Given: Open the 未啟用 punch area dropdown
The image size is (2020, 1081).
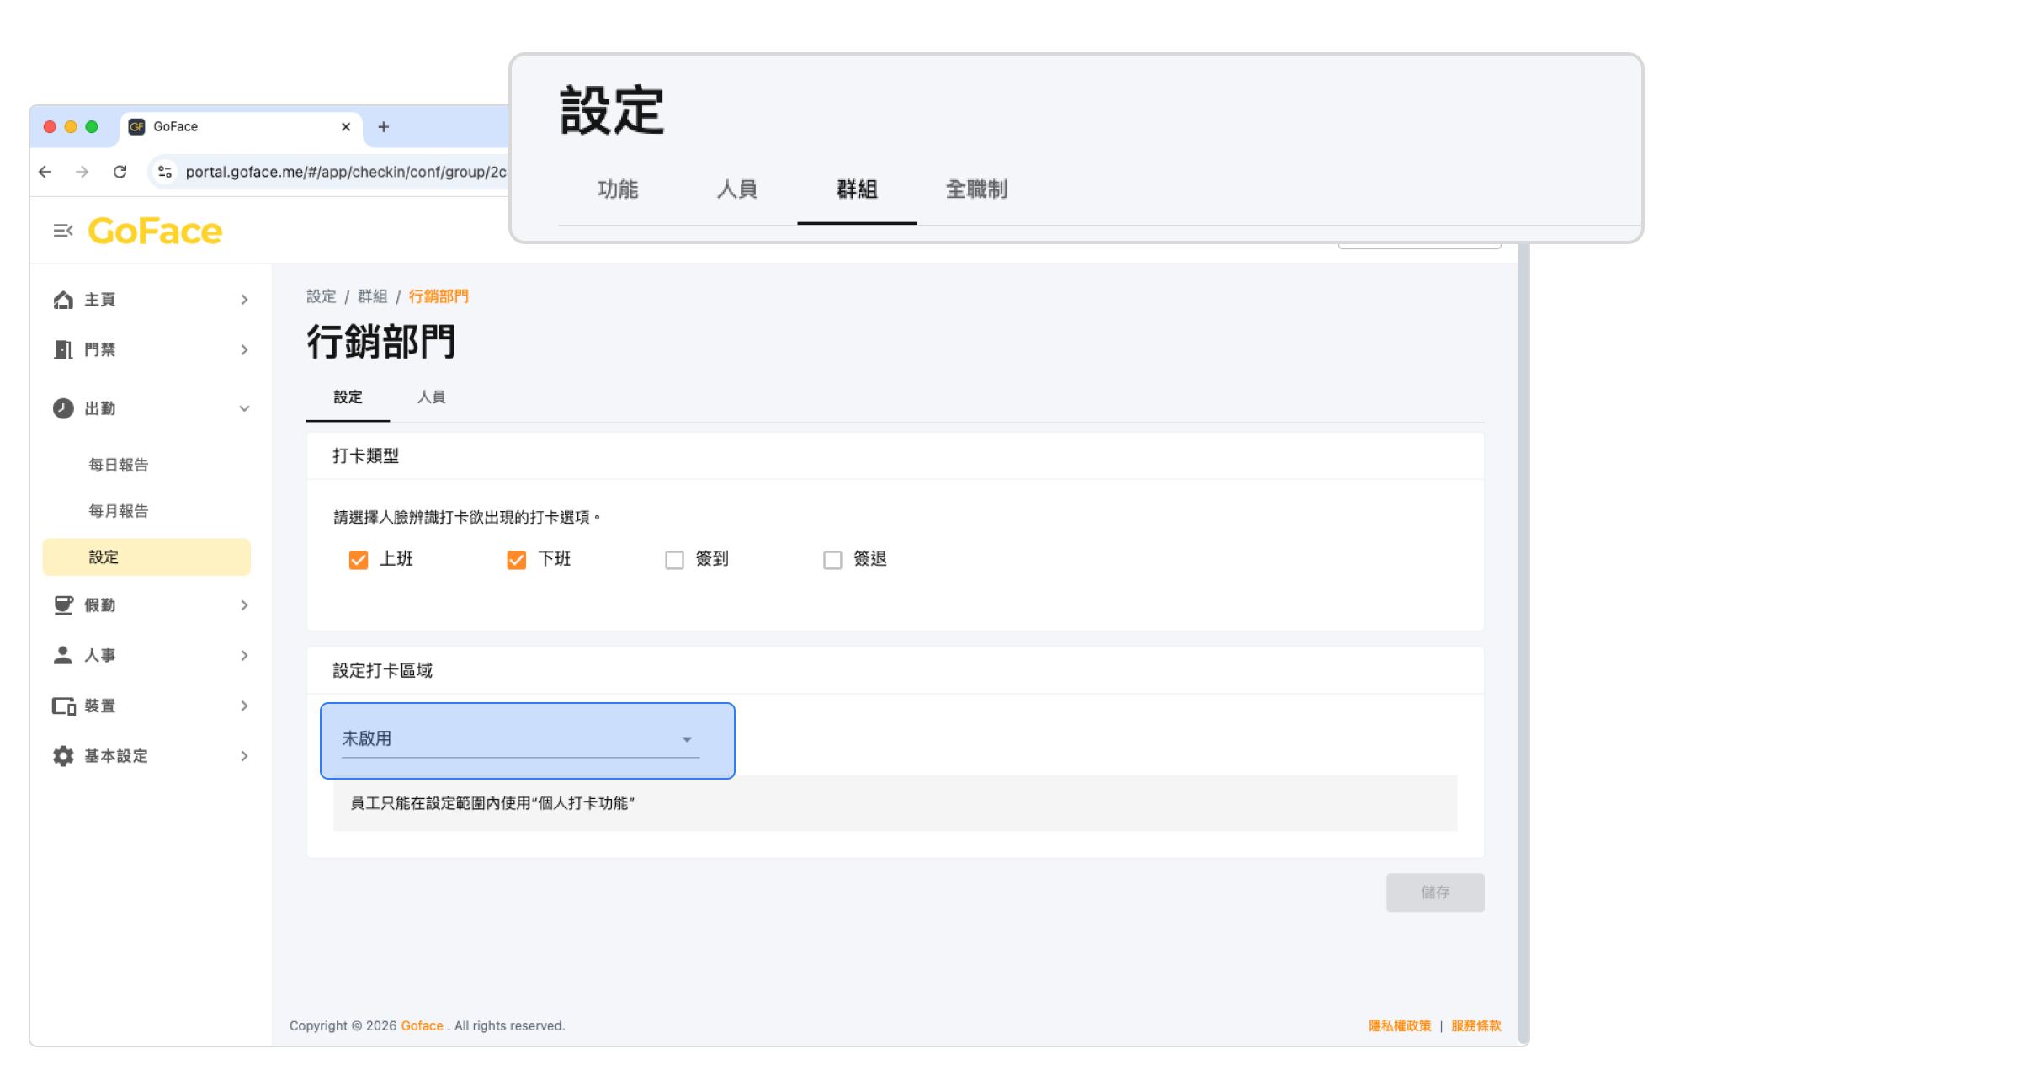Looking at the screenshot, I should tap(520, 739).
